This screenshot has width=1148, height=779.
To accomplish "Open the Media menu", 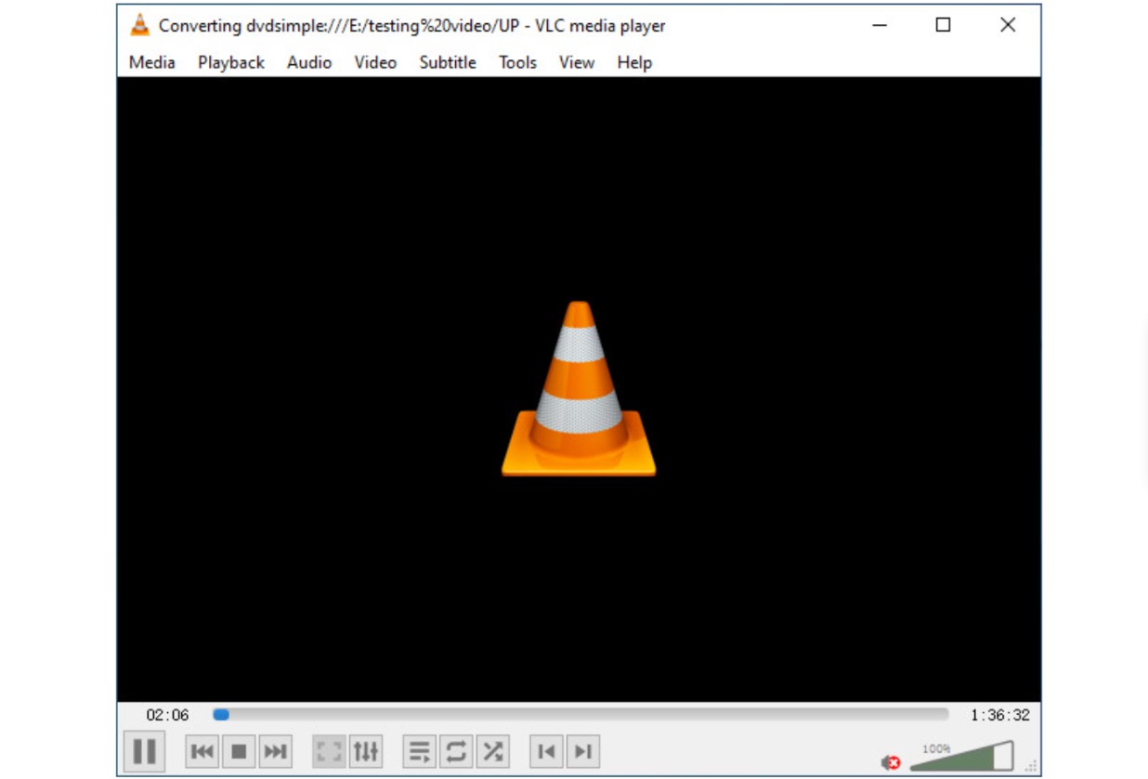I will 152,62.
